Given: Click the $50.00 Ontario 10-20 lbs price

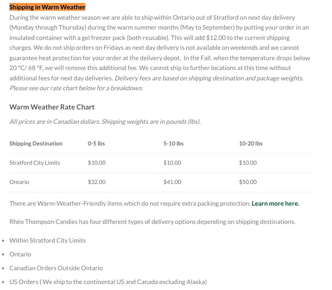Looking at the screenshot, I should (248, 182).
